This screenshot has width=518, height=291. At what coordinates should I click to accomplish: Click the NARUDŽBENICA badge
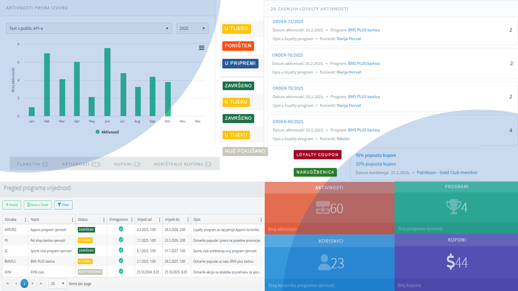[315, 172]
